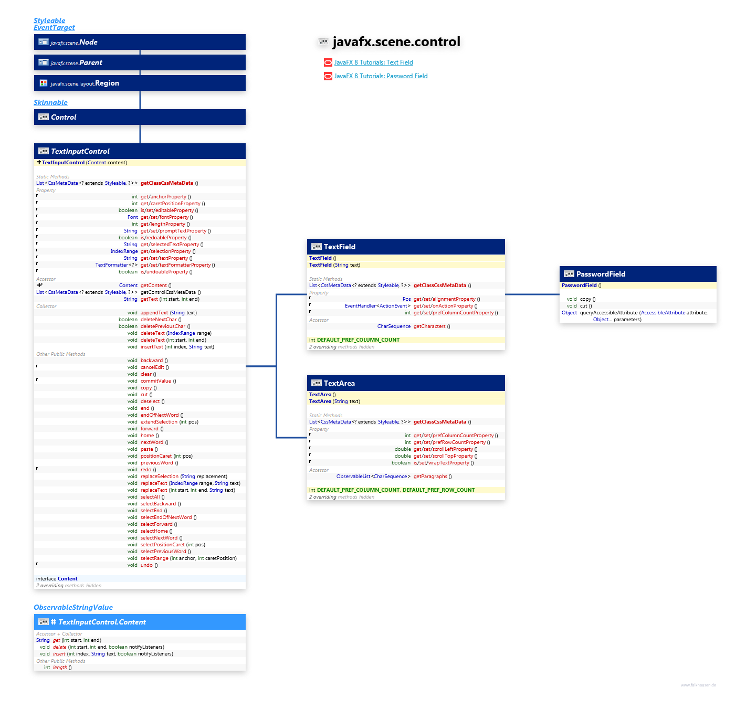Viewport: 746px width, 709px height.
Task: Click the class icon in Control header
Action: tap(44, 117)
